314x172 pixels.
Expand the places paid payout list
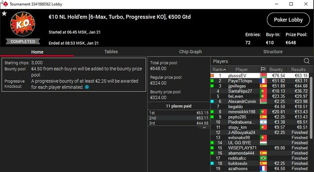[x=204, y=127]
